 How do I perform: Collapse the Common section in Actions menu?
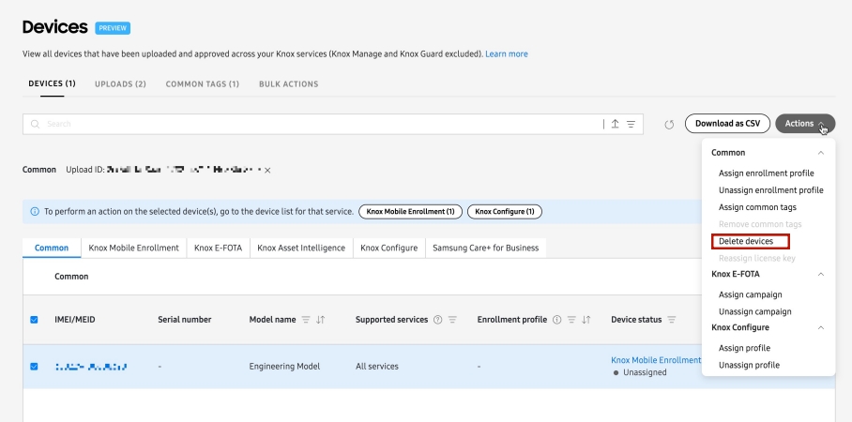click(x=821, y=153)
